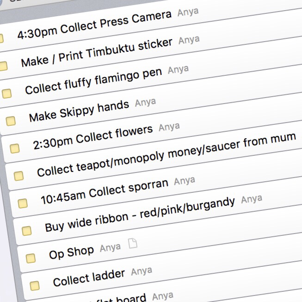Select the '2:30pm Collect flowers' title

point(93,137)
